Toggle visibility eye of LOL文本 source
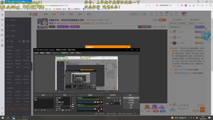 71,106
